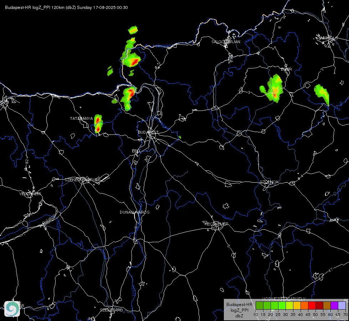Screen dimensions: 349x321
Task: Click the legend scale value 55
Action: click(323, 315)
